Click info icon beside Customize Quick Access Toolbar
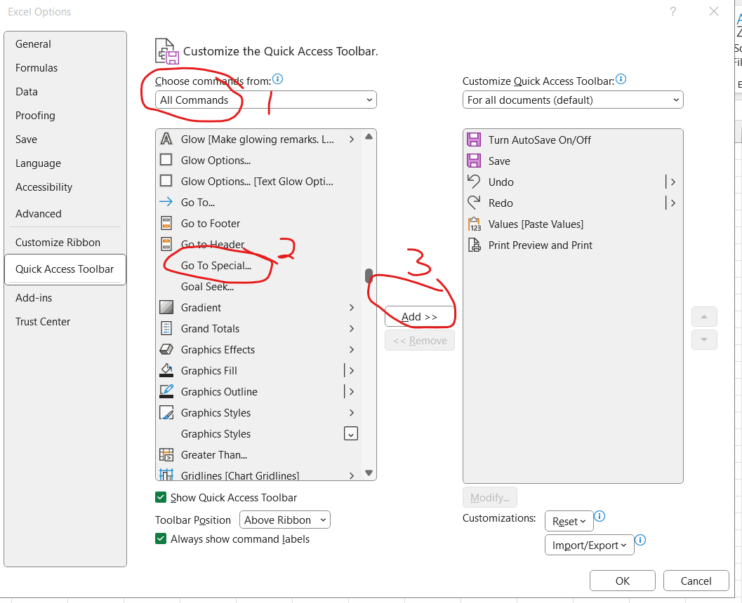 pyautogui.click(x=621, y=79)
